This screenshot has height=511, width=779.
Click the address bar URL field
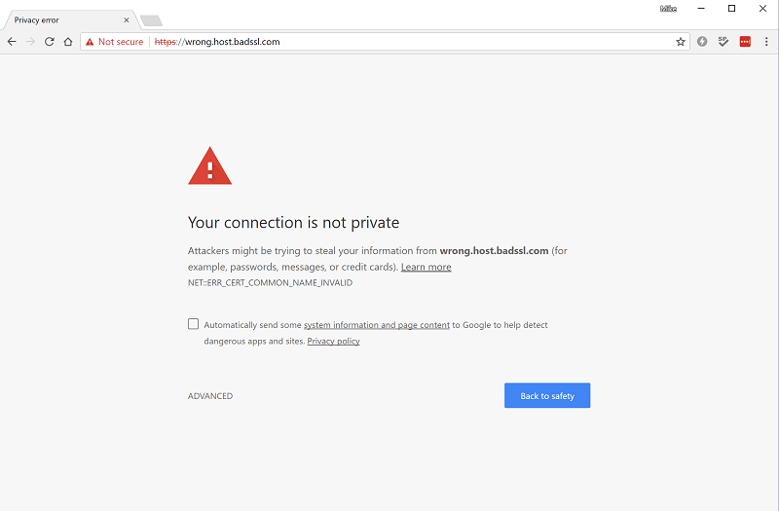pyautogui.click(x=409, y=42)
